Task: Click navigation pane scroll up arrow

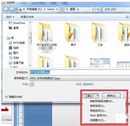Action: coord(30,23)
